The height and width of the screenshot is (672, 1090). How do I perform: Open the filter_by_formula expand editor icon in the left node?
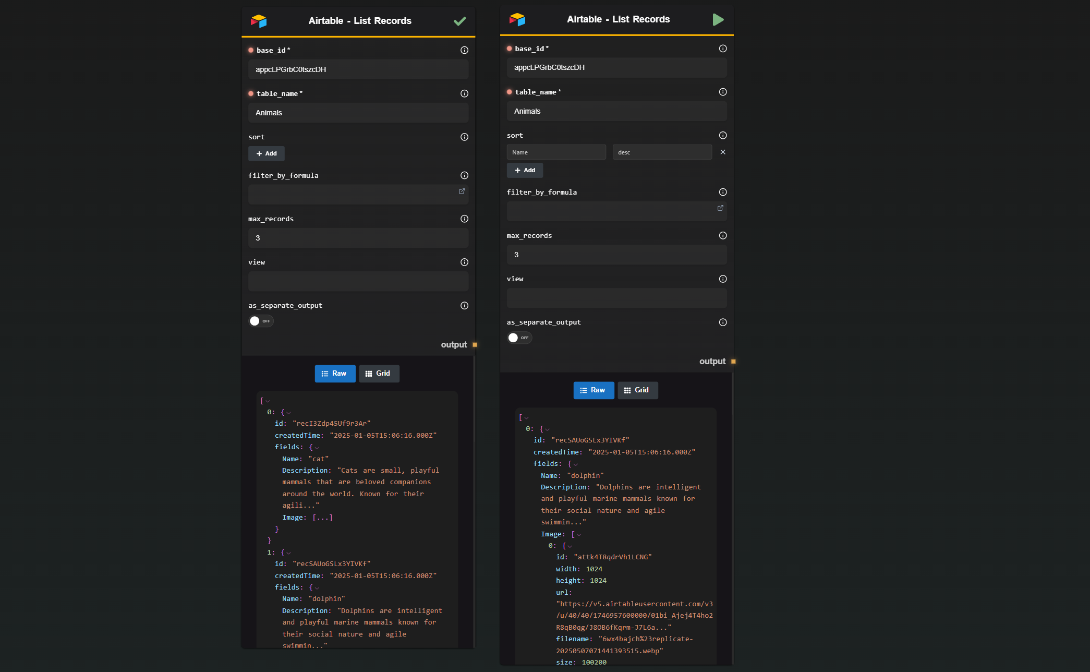click(x=462, y=191)
